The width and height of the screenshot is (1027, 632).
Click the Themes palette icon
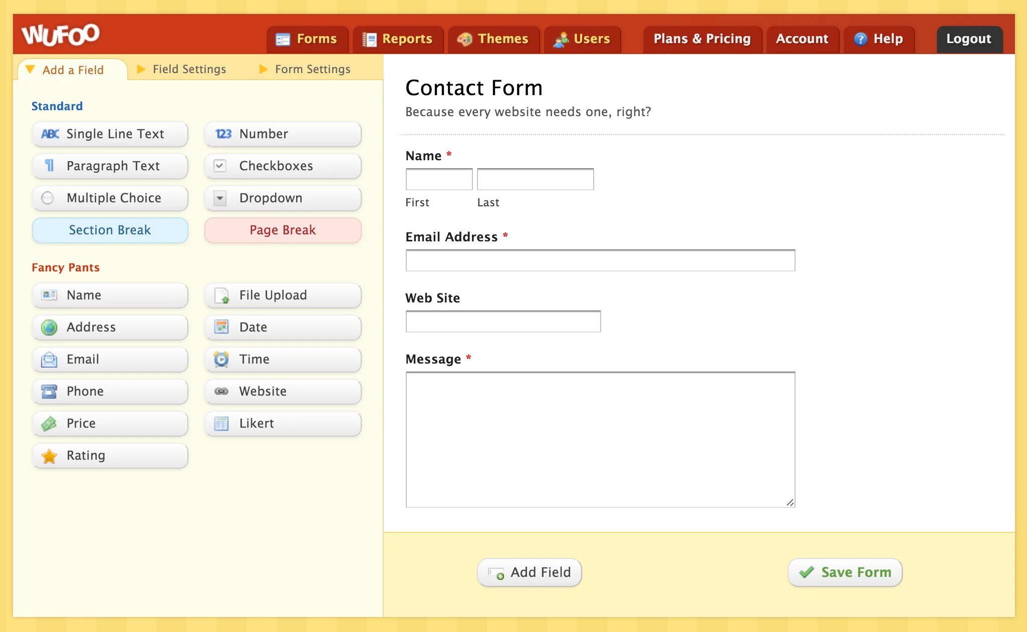(464, 39)
